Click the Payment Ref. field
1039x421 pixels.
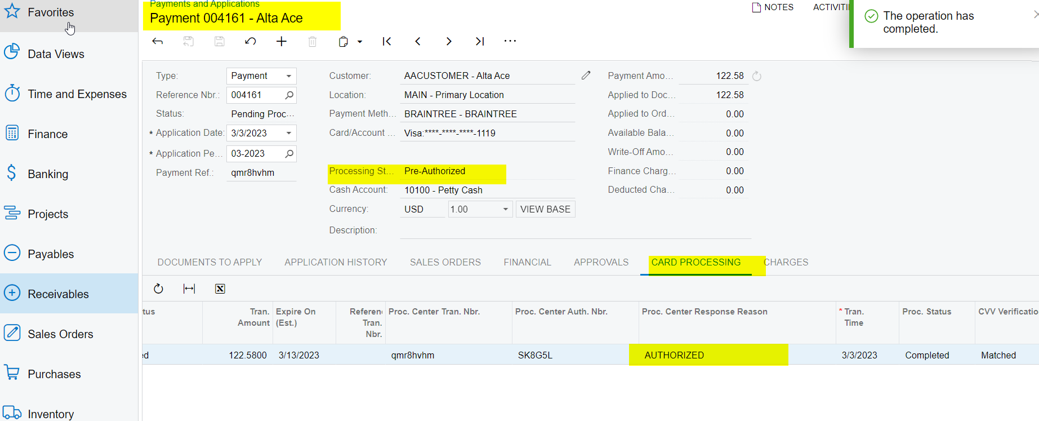pyautogui.click(x=261, y=173)
